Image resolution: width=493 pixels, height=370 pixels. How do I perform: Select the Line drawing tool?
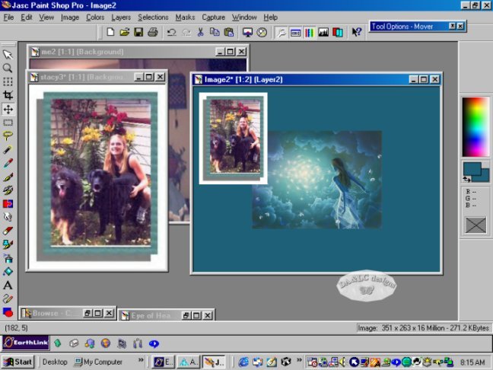click(8, 298)
